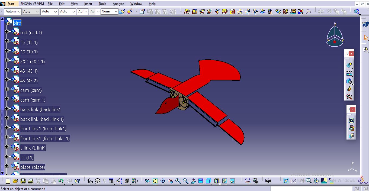Open the Analyze menu
This screenshot has height=191, width=369.
[118, 4]
